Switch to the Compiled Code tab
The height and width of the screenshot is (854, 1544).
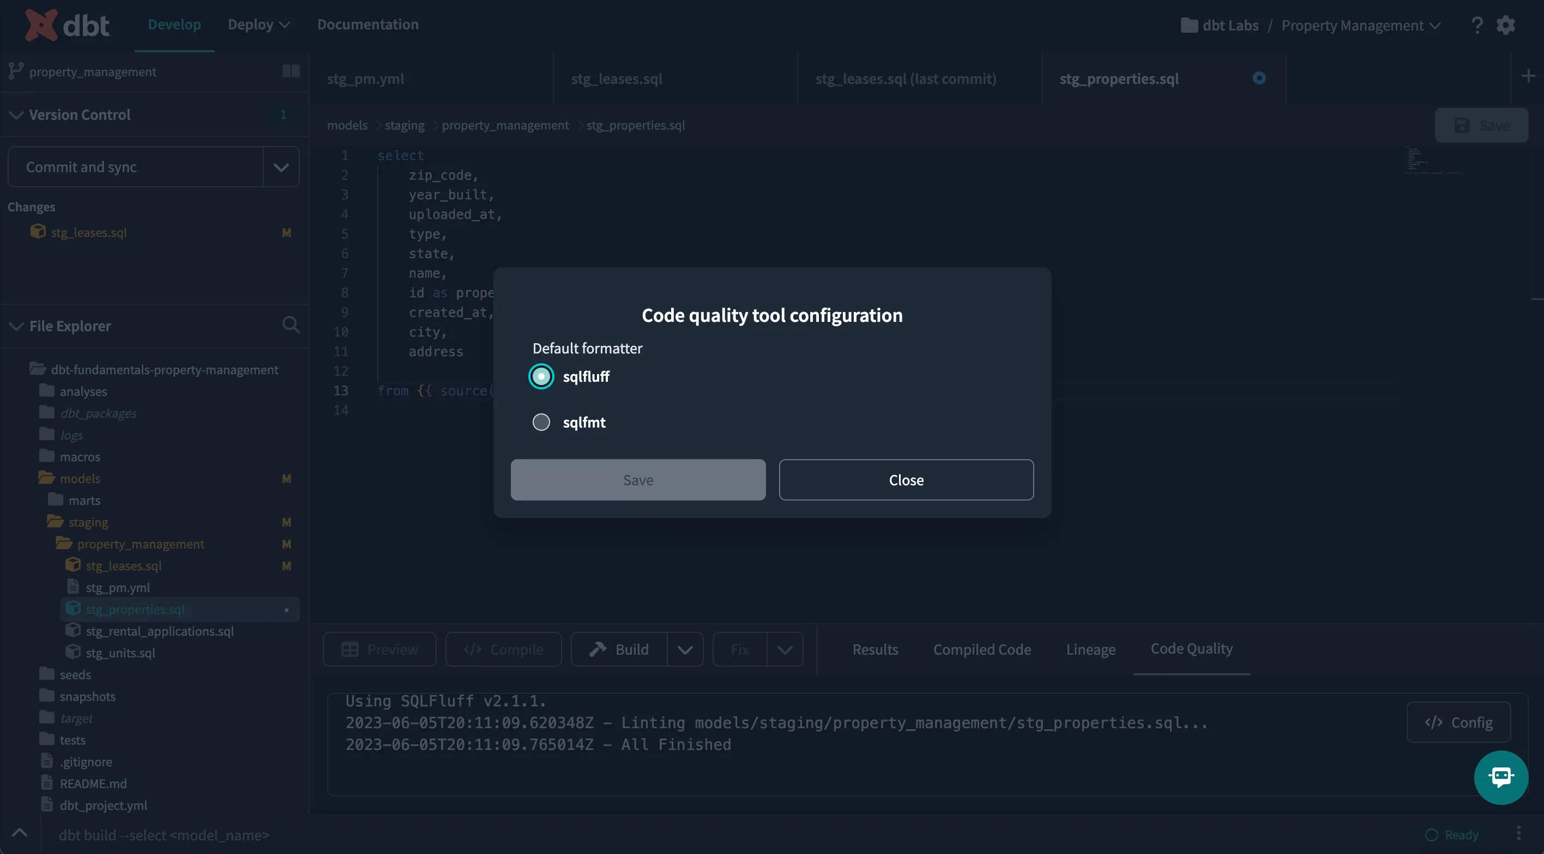[x=982, y=650]
